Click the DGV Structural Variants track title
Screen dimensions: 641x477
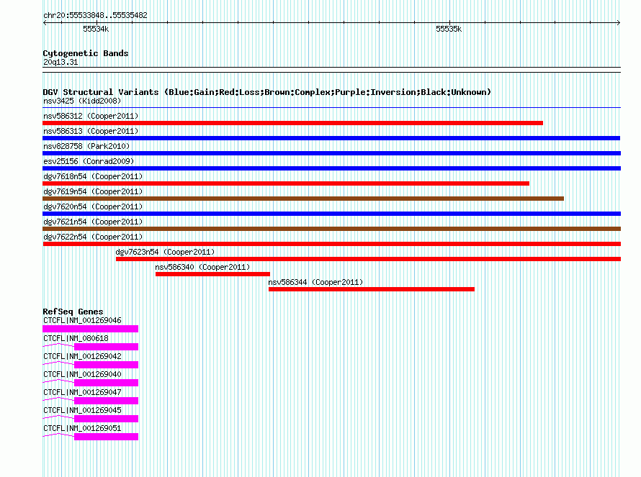click(x=266, y=92)
